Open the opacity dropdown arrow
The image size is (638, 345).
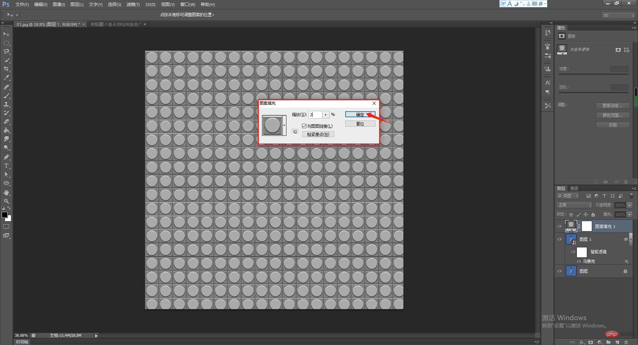(629, 205)
